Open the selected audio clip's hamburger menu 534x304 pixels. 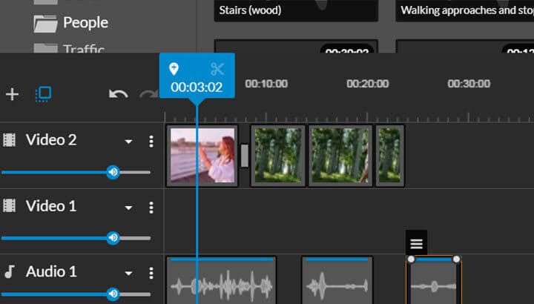tap(416, 243)
